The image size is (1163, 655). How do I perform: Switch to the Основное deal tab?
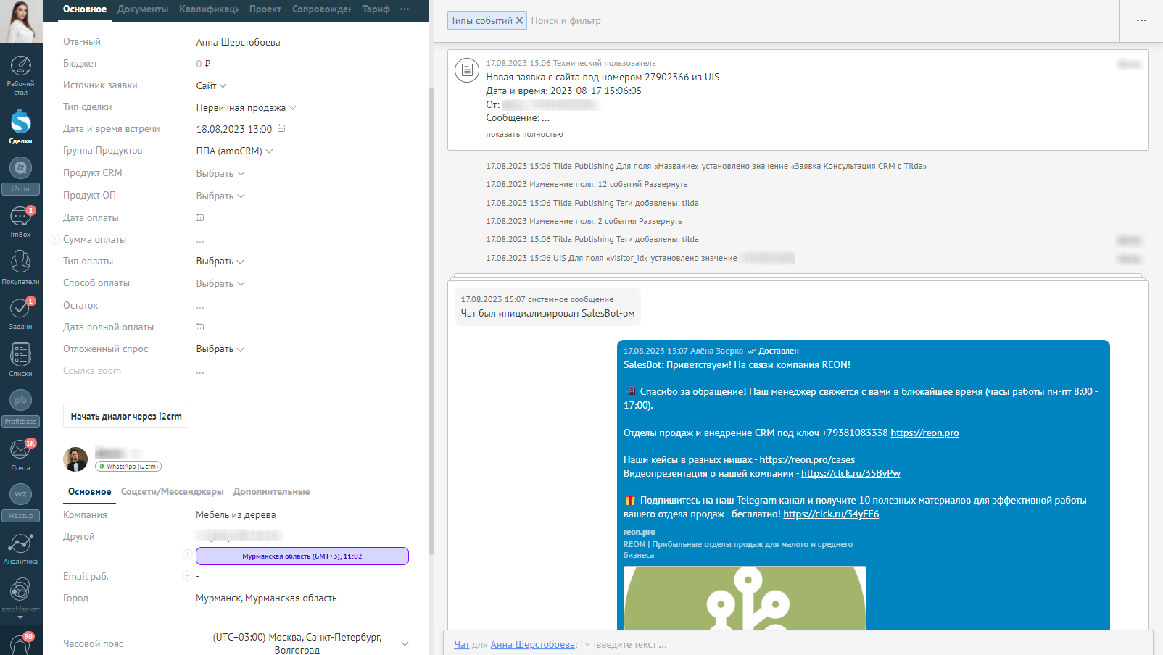pyautogui.click(x=84, y=9)
